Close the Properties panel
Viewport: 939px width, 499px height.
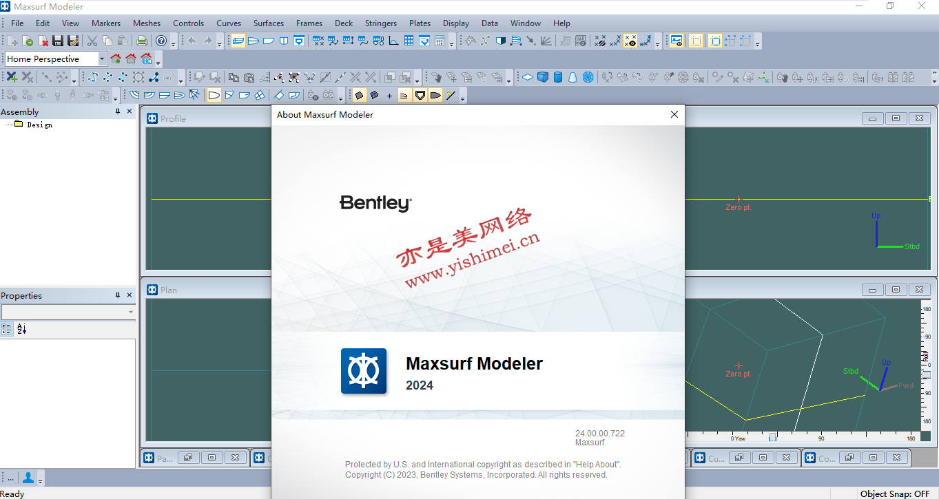[130, 295]
